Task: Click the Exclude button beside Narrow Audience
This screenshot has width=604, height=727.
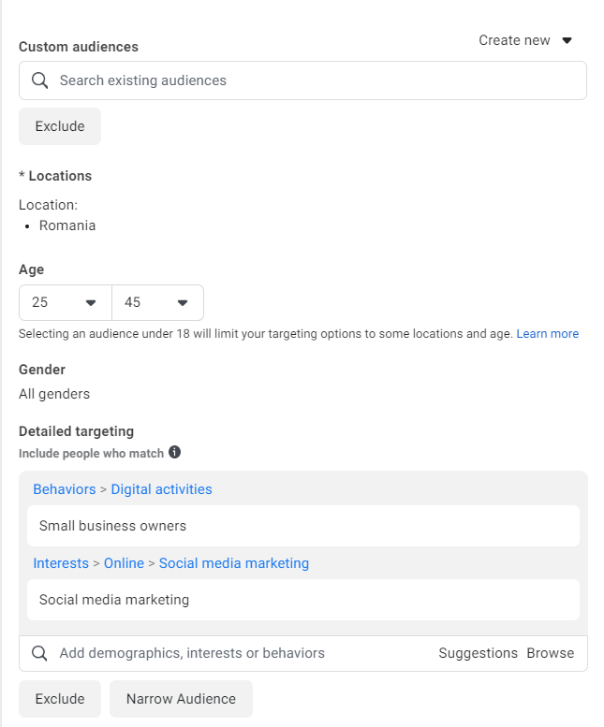Action: [60, 699]
